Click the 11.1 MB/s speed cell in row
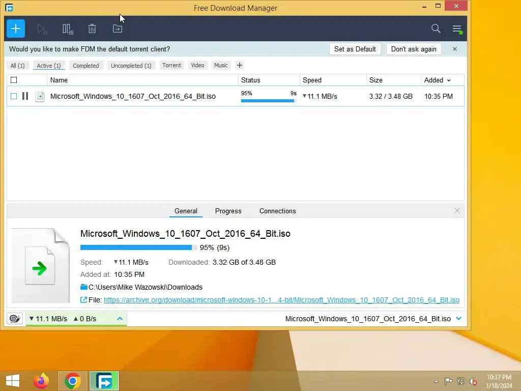 320,96
